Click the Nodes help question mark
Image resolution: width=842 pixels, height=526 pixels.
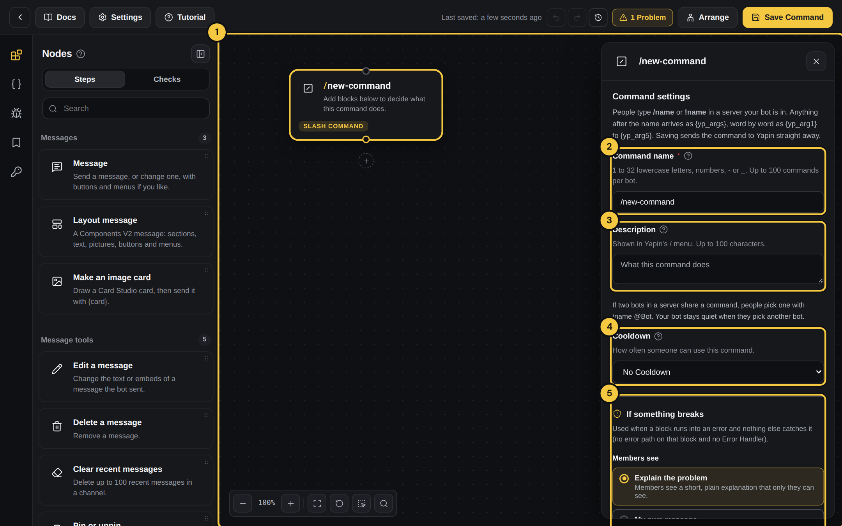pos(81,54)
